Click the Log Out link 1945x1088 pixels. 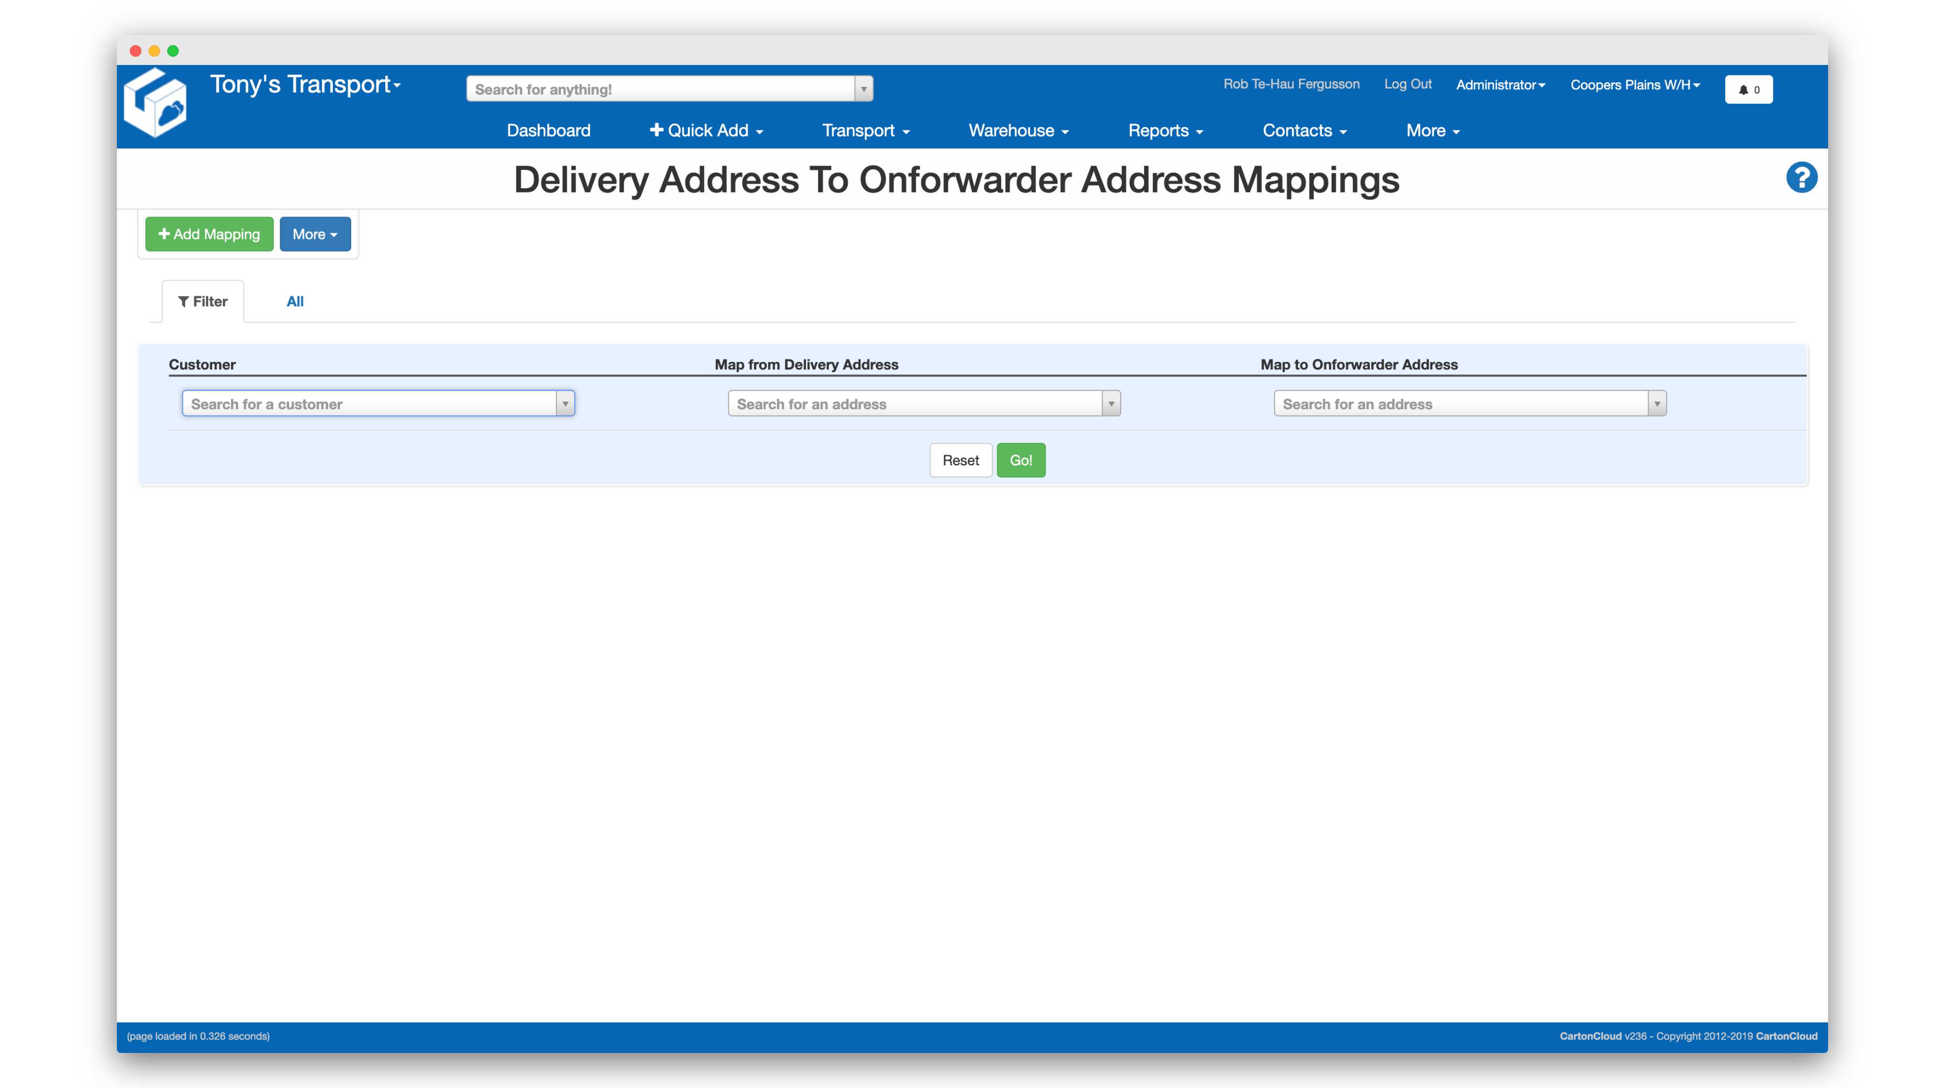pos(1407,84)
